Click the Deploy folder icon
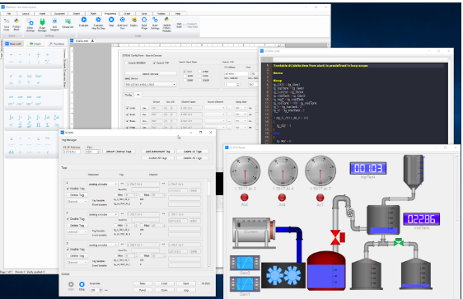This screenshot has width=463, height=299. pyautogui.click(x=133, y=20)
